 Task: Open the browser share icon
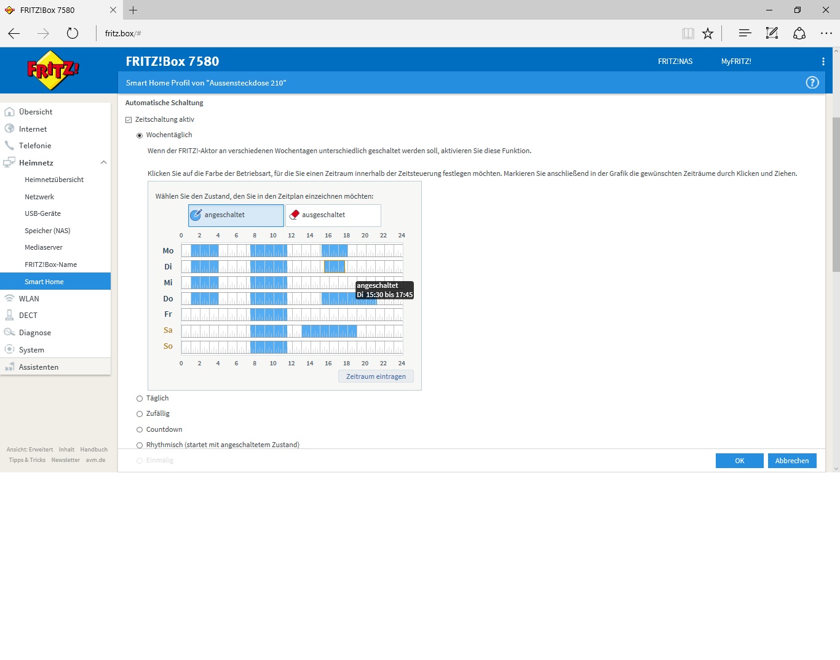799,33
